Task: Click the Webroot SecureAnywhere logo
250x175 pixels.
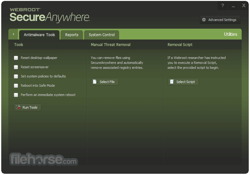Action: coord(50,15)
